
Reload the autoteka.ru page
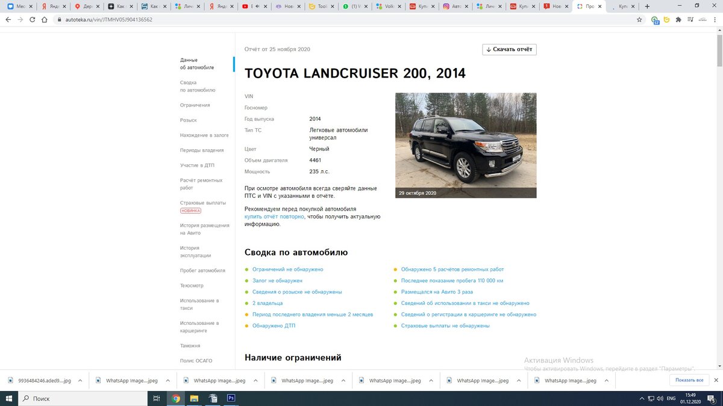tap(33, 19)
